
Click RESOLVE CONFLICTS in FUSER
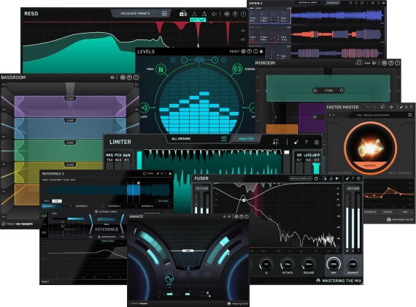(x=301, y=178)
